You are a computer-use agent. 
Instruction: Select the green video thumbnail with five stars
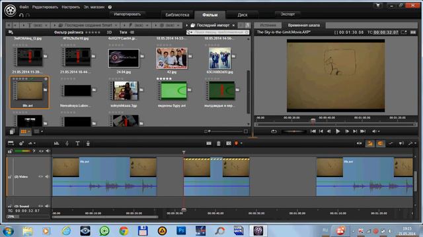(172, 91)
